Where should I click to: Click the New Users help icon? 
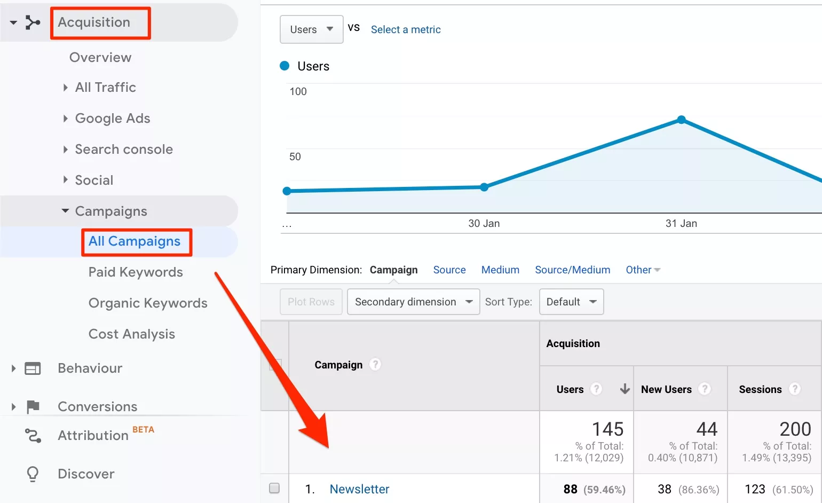click(x=705, y=389)
